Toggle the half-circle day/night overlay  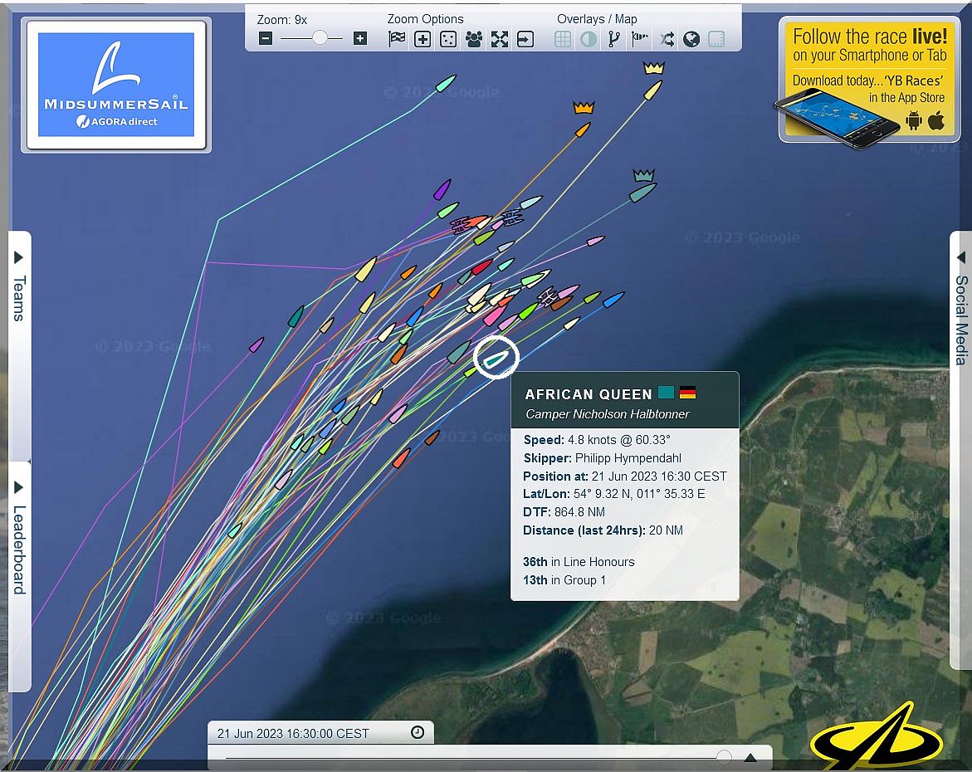click(589, 39)
